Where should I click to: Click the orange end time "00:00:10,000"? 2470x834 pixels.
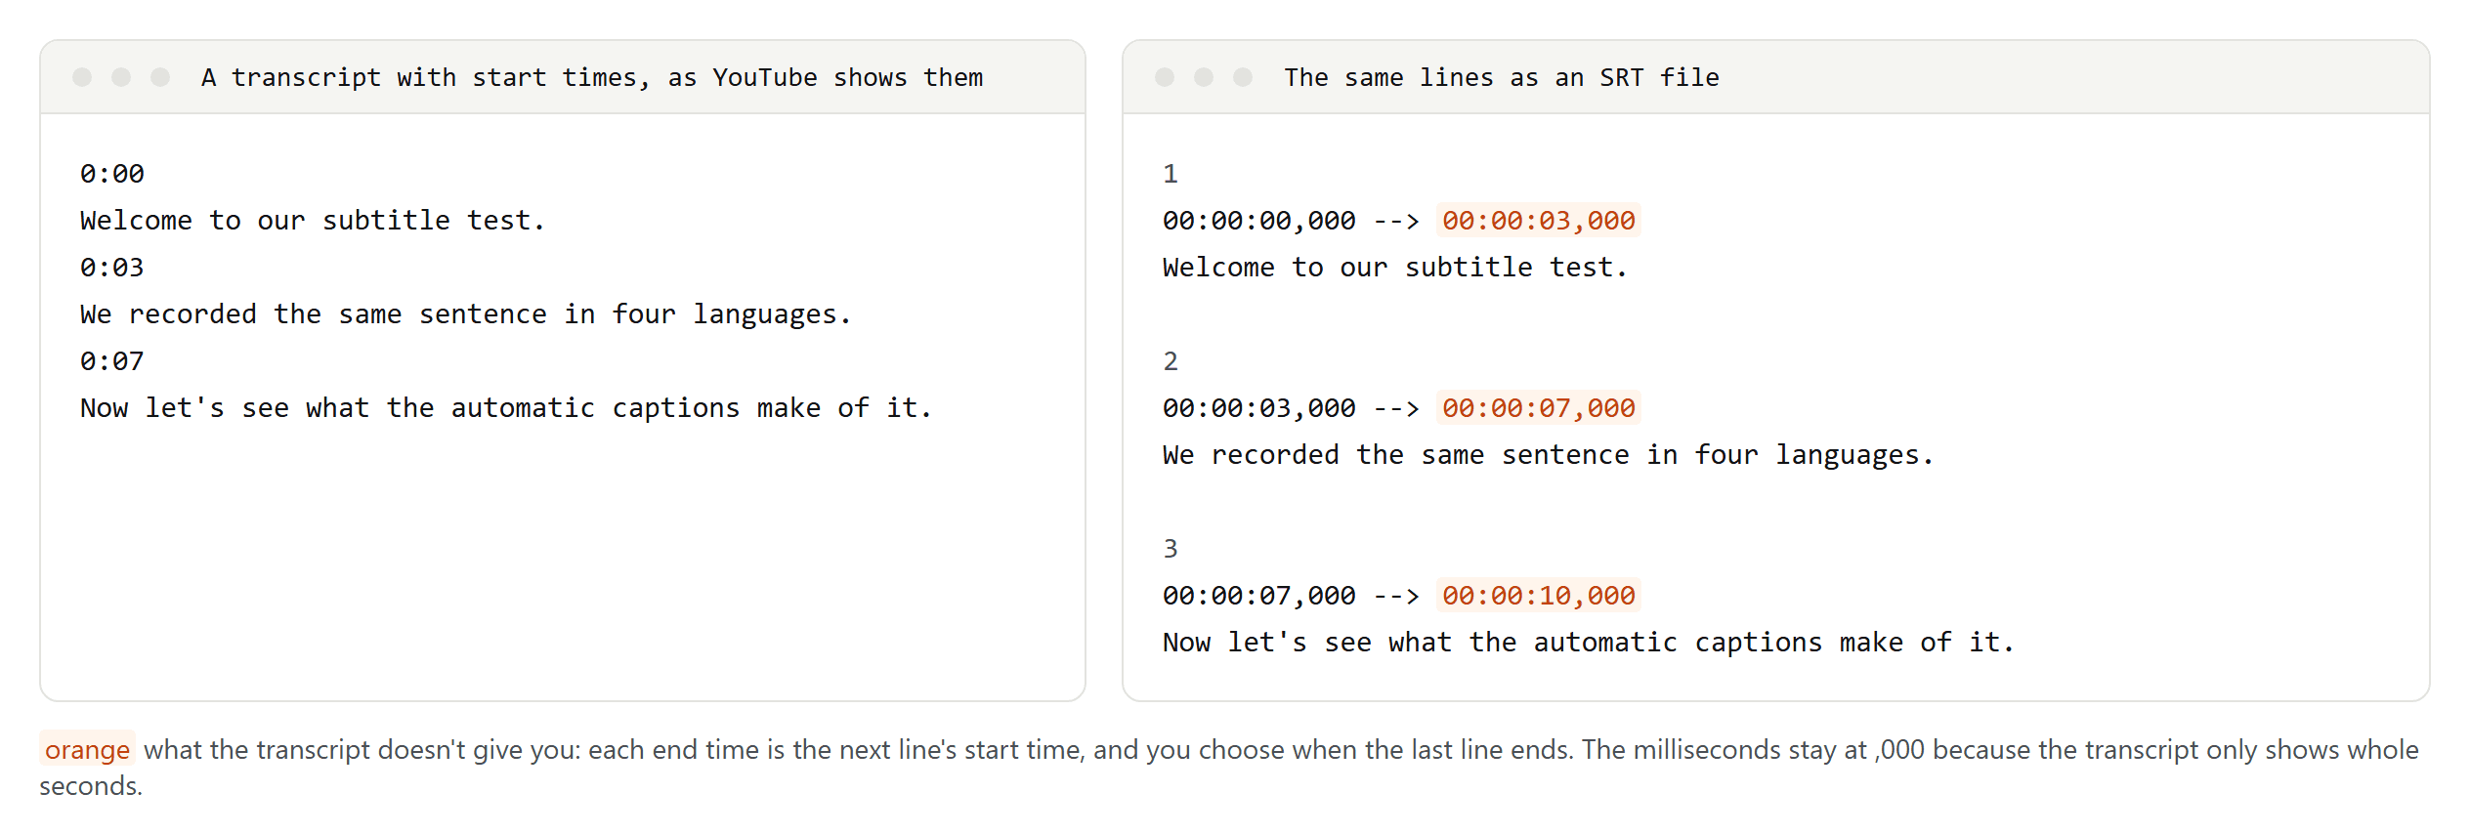tap(1539, 596)
